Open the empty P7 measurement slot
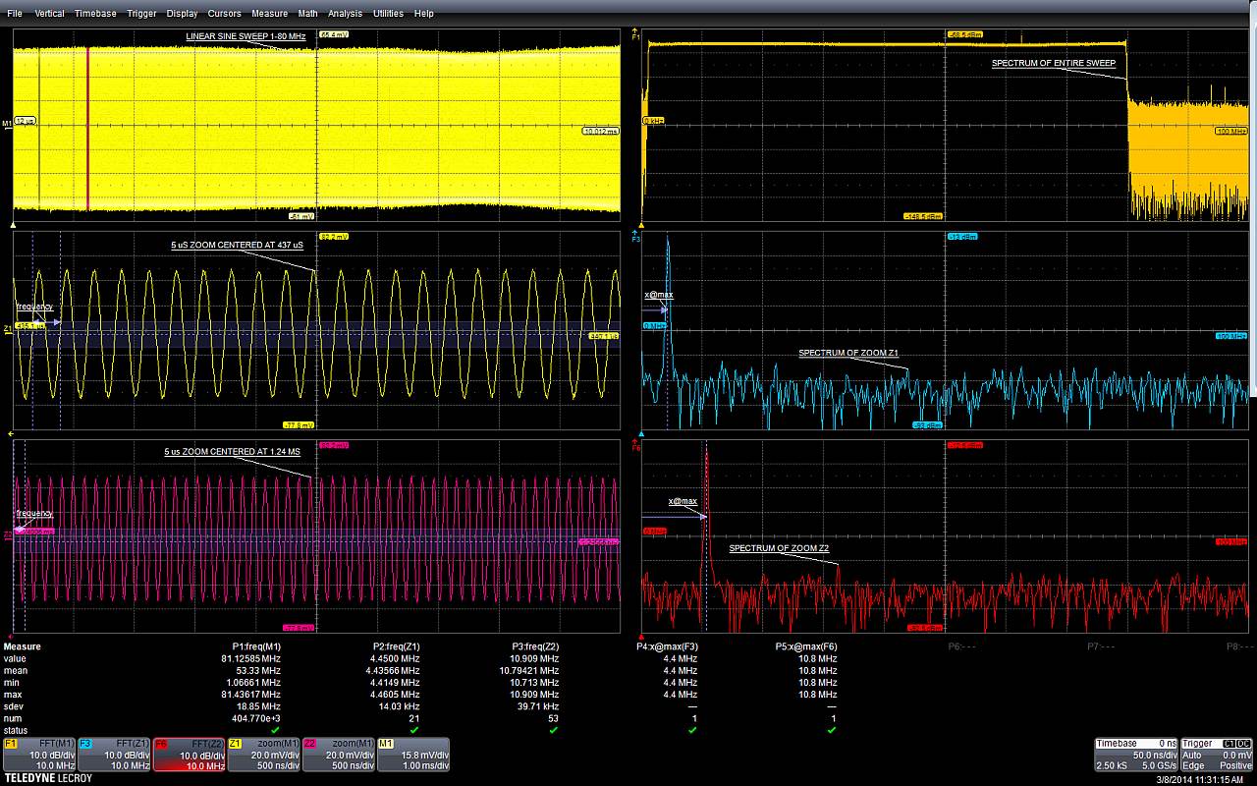Image resolution: width=1257 pixels, height=786 pixels. coord(1101,646)
